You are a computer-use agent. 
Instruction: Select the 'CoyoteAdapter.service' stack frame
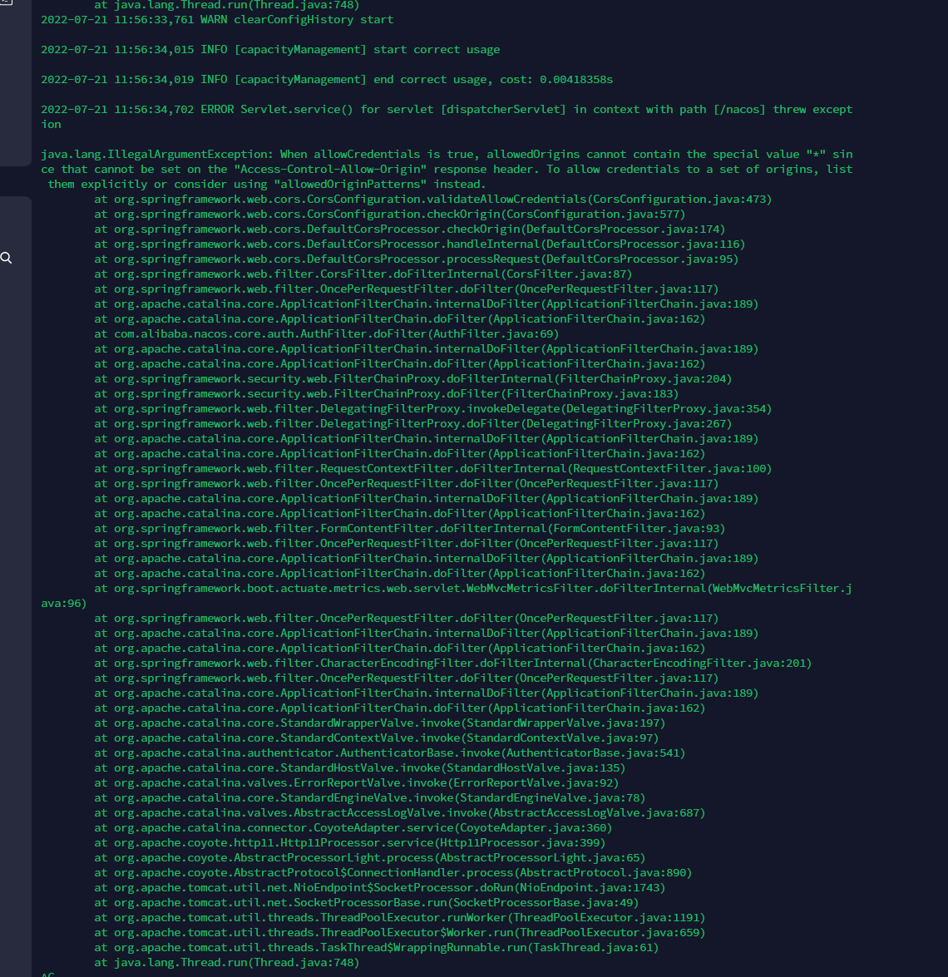pyautogui.click(x=353, y=827)
